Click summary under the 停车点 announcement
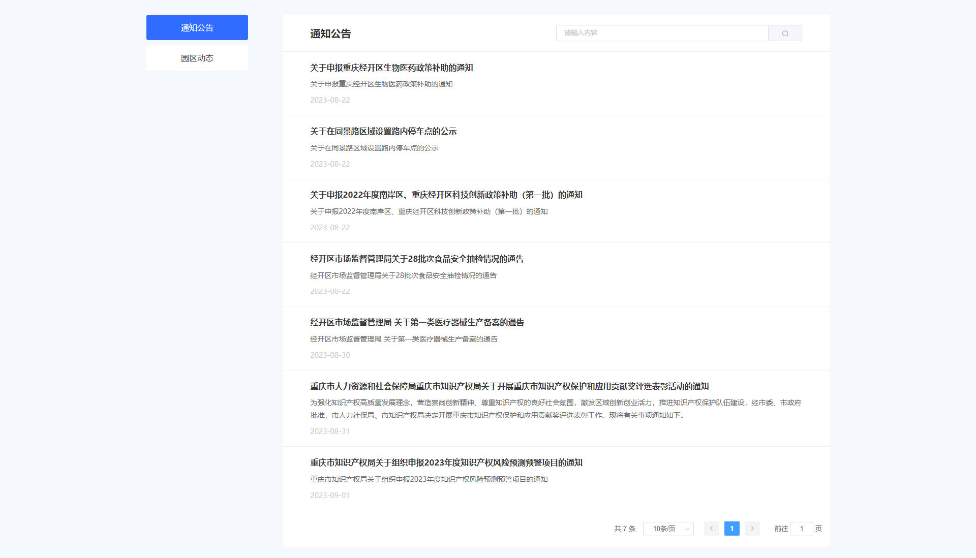The height and width of the screenshot is (558, 976). 374,148
